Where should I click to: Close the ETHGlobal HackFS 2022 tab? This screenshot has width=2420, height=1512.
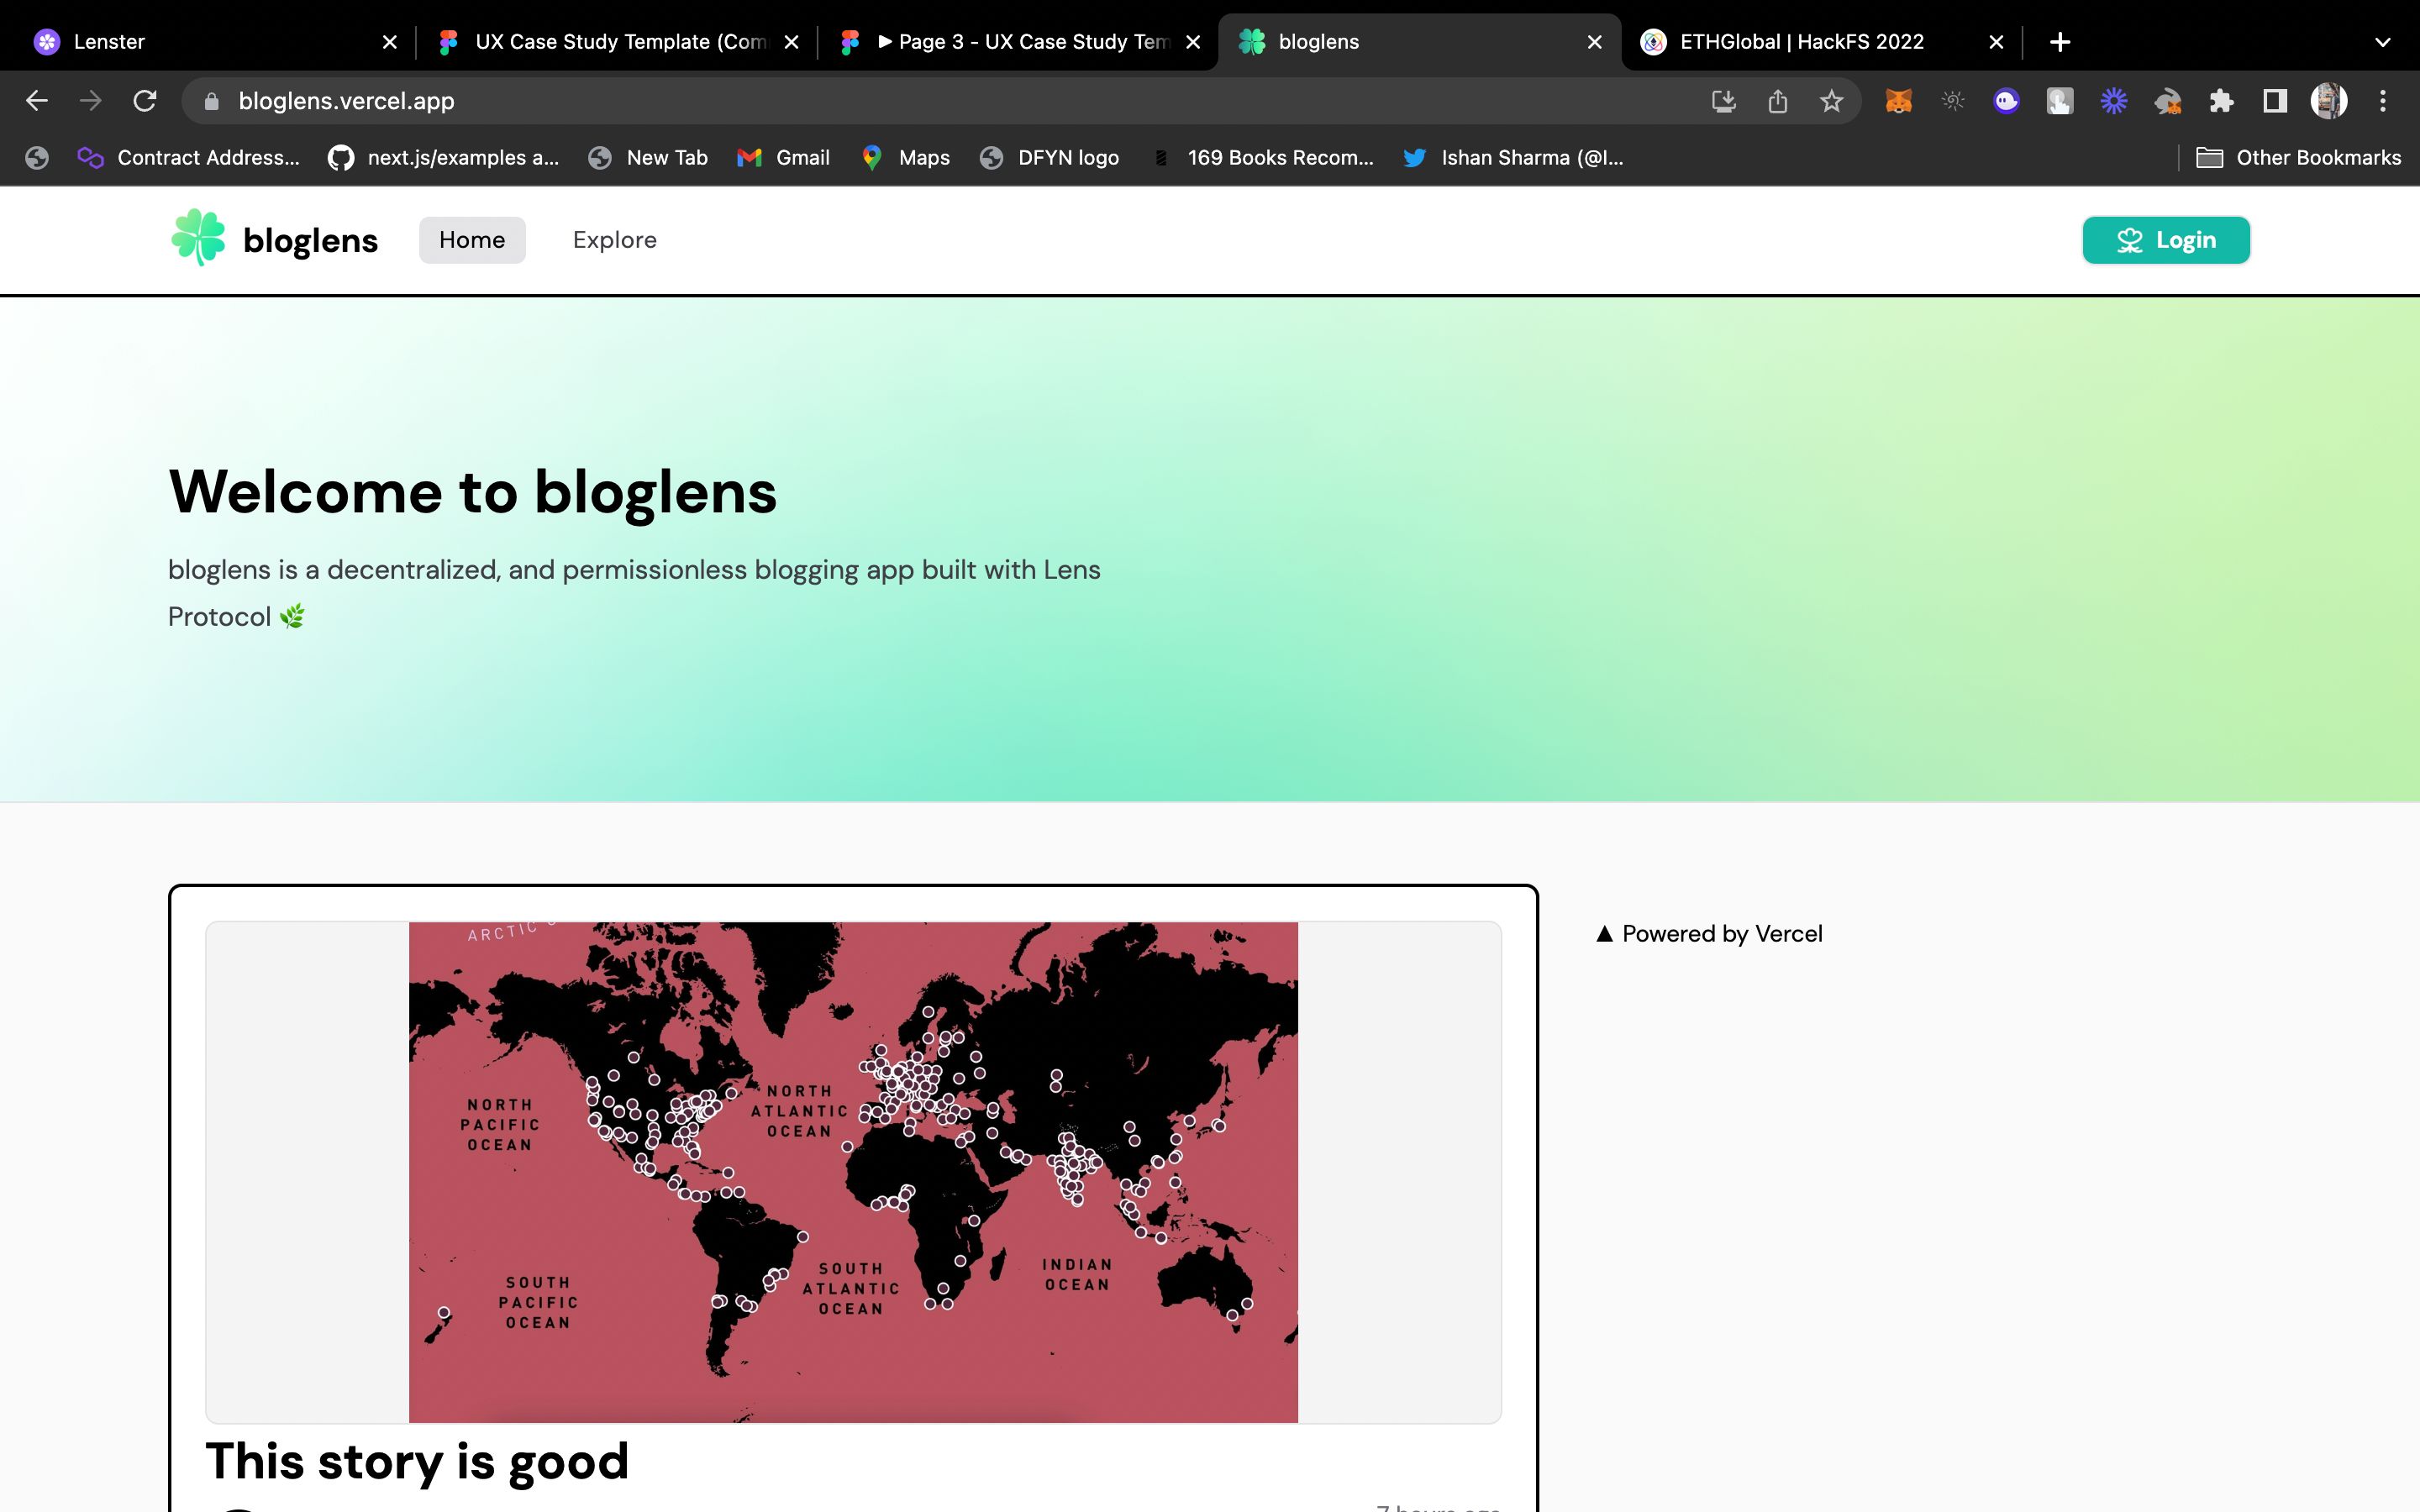coord(1996,42)
